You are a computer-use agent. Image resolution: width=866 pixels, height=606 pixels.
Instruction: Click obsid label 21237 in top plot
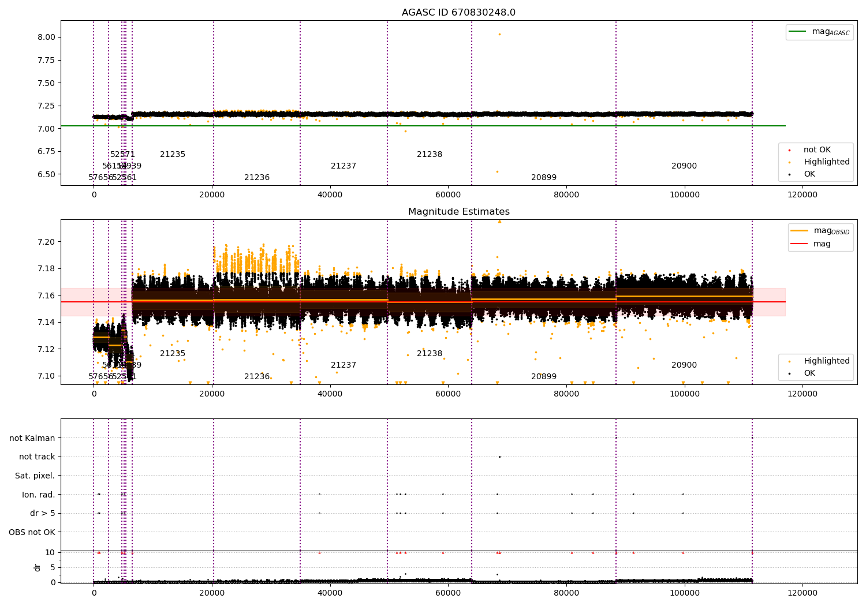click(x=344, y=166)
